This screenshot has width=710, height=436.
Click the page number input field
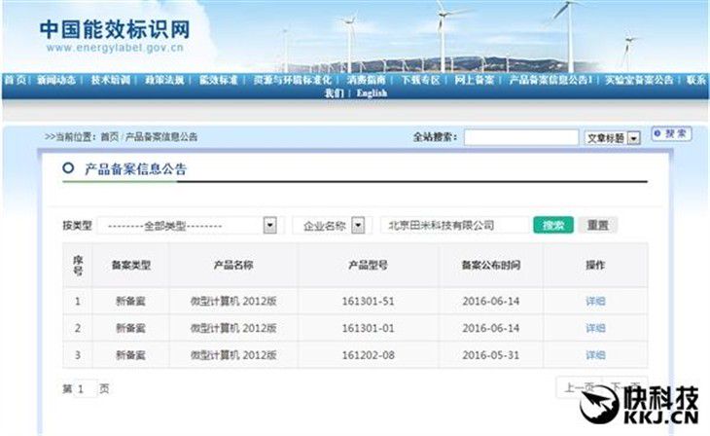[86, 389]
